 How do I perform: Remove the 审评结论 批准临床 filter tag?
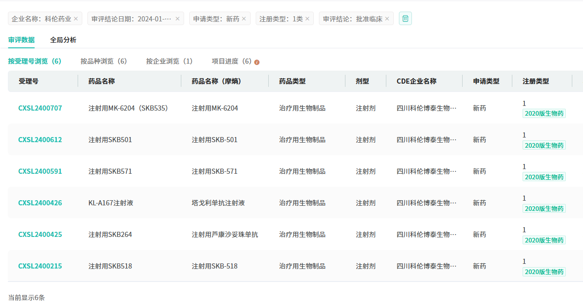tap(387, 19)
